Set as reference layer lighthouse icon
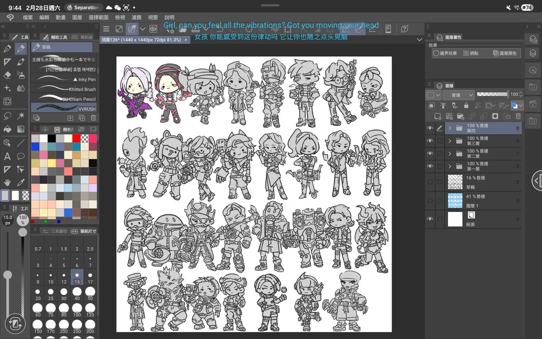This screenshot has height=339, width=542. pyautogui.click(x=443, y=106)
